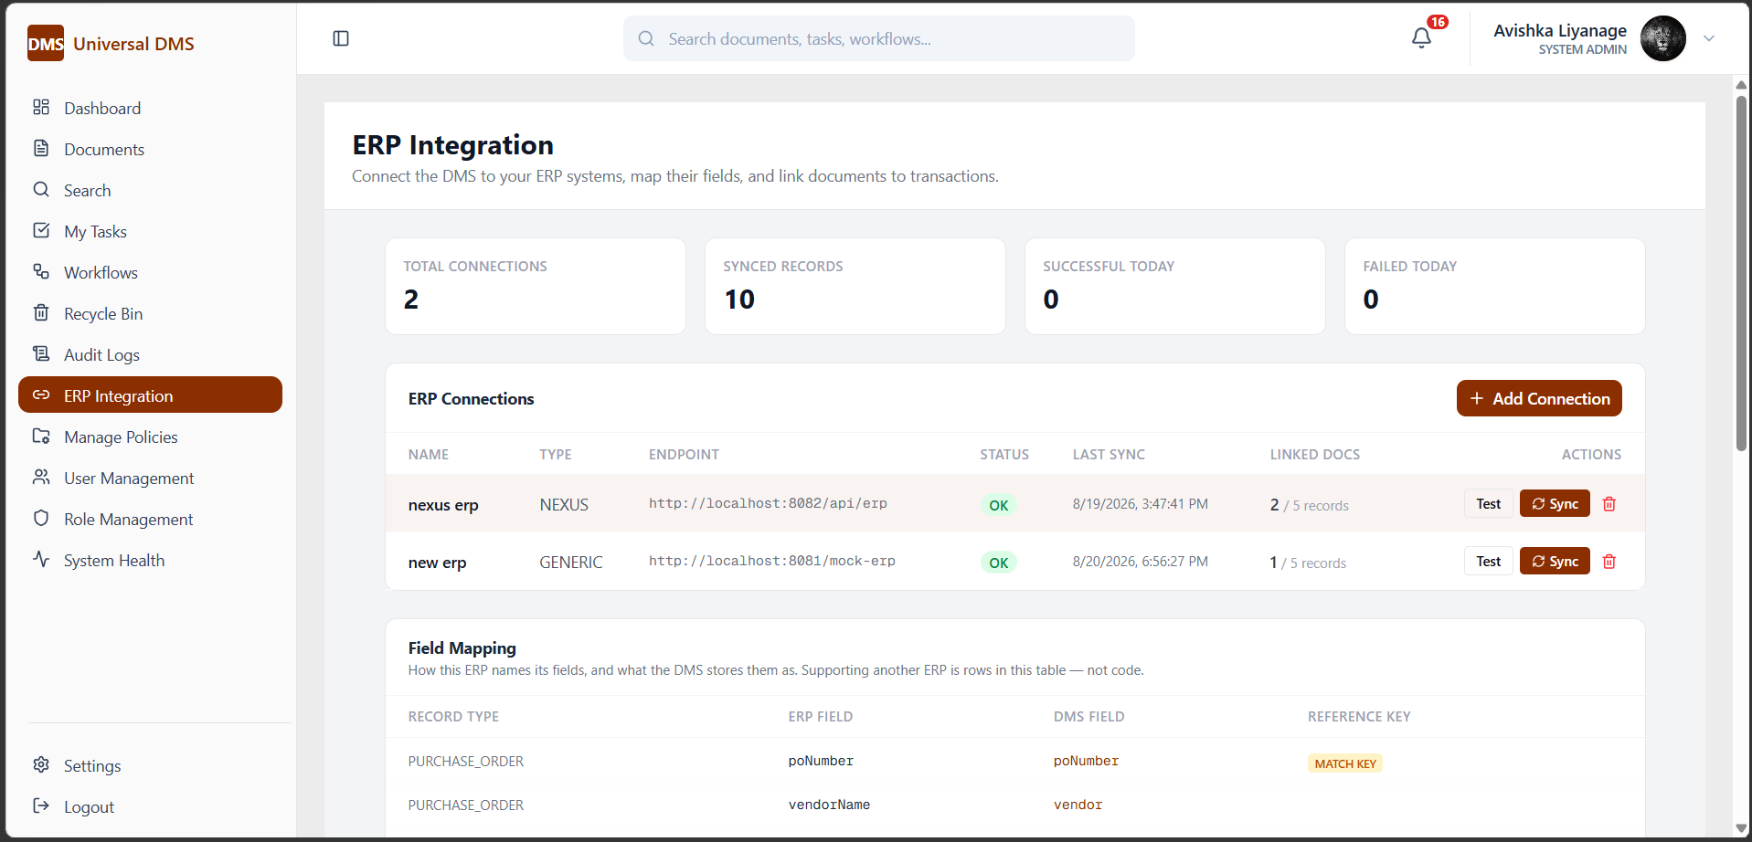Image resolution: width=1752 pixels, height=842 pixels.
Task: Click the Workflows icon
Action: (41, 271)
